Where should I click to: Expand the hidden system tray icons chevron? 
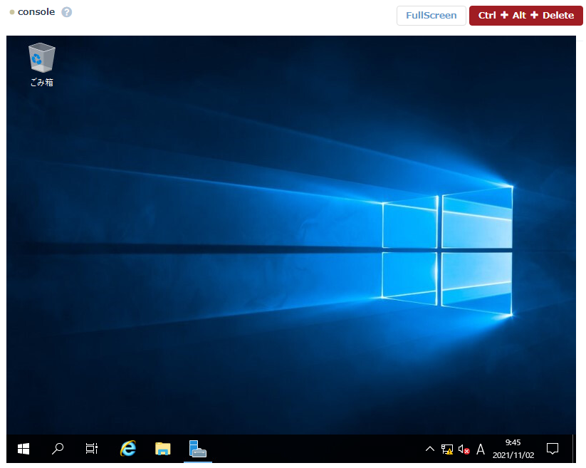[x=429, y=449]
